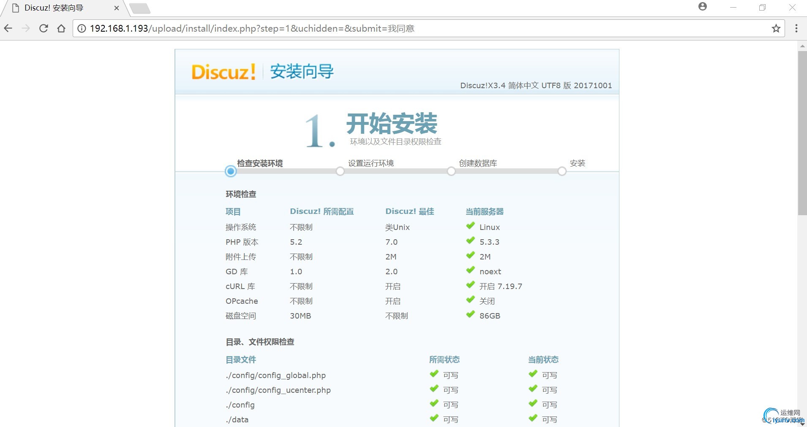Click the browser Back arrow
The image size is (807, 427).
[8, 28]
